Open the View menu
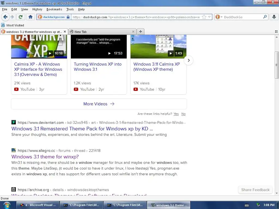Viewport: 279px width, 209px height. (x=25, y=9)
